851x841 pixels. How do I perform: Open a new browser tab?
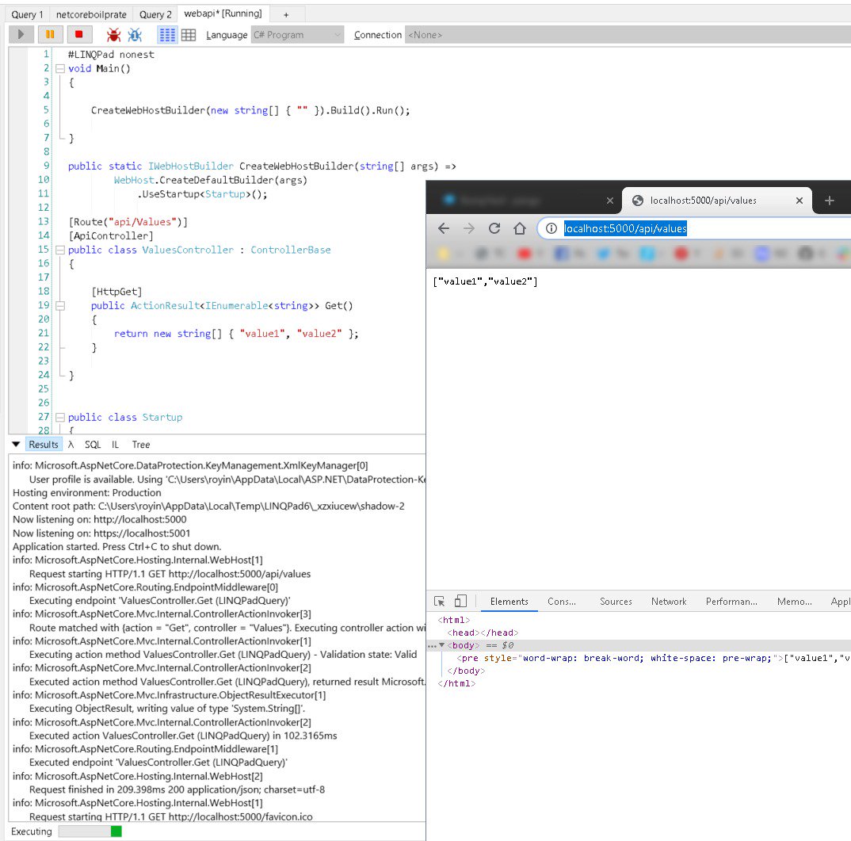(x=830, y=201)
